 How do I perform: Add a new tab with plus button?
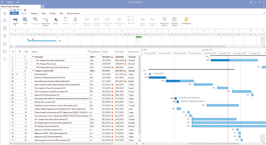(x=43, y=7)
